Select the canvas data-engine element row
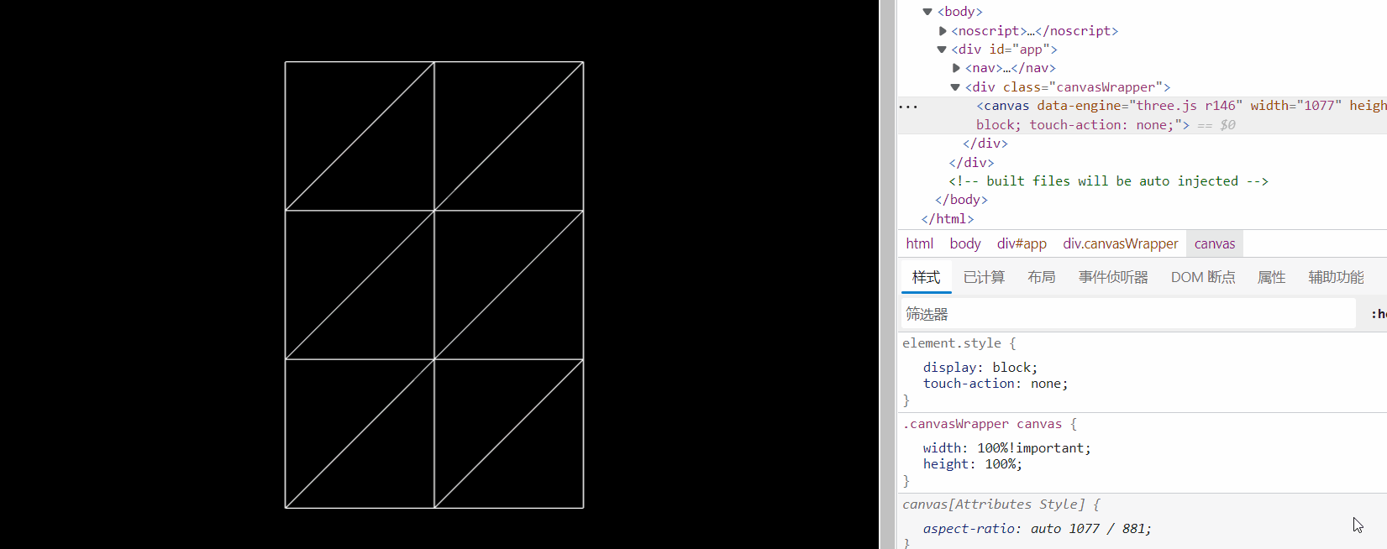 pyautogui.click(x=1143, y=115)
